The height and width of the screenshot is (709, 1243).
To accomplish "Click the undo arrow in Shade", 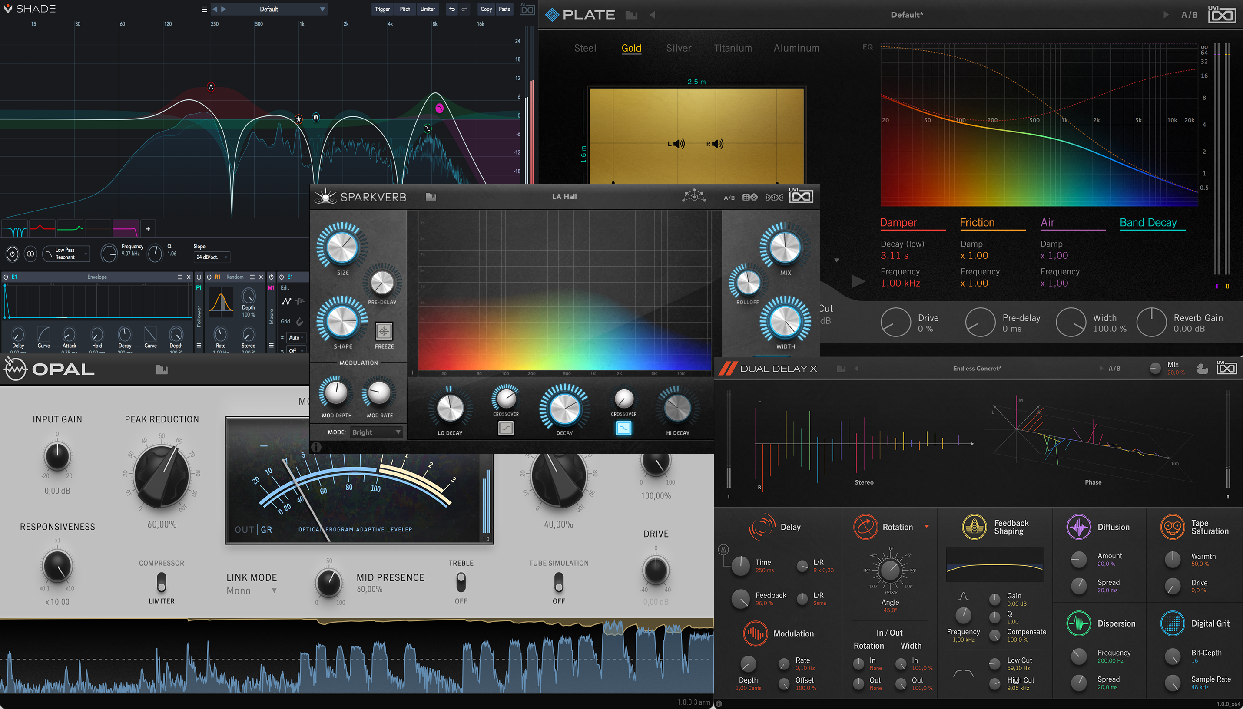I will 452,9.
